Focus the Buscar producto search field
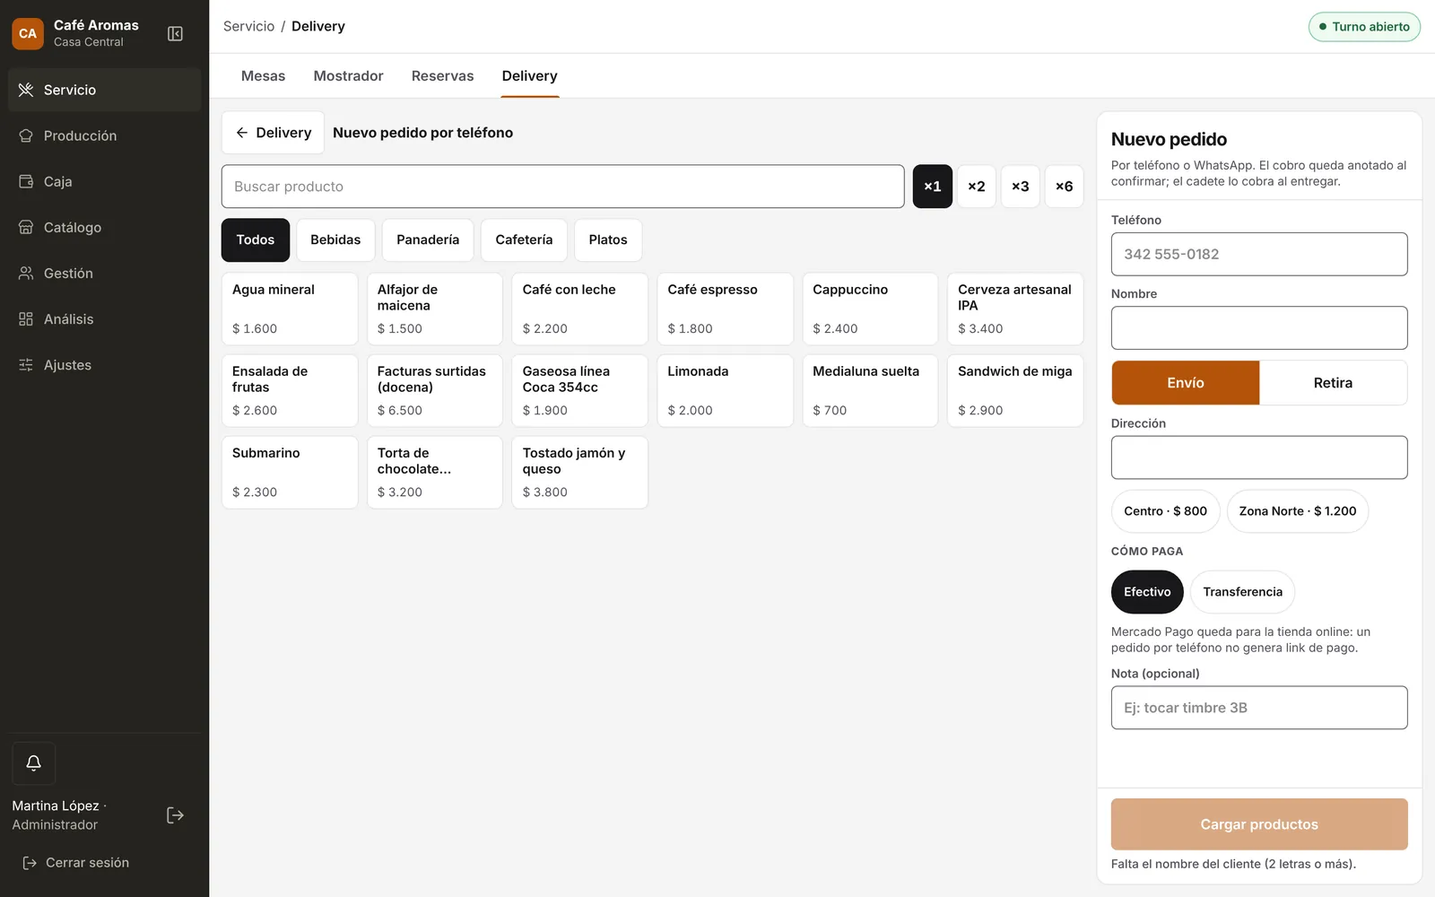Viewport: 1435px width, 897px height. (x=563, y=187)
